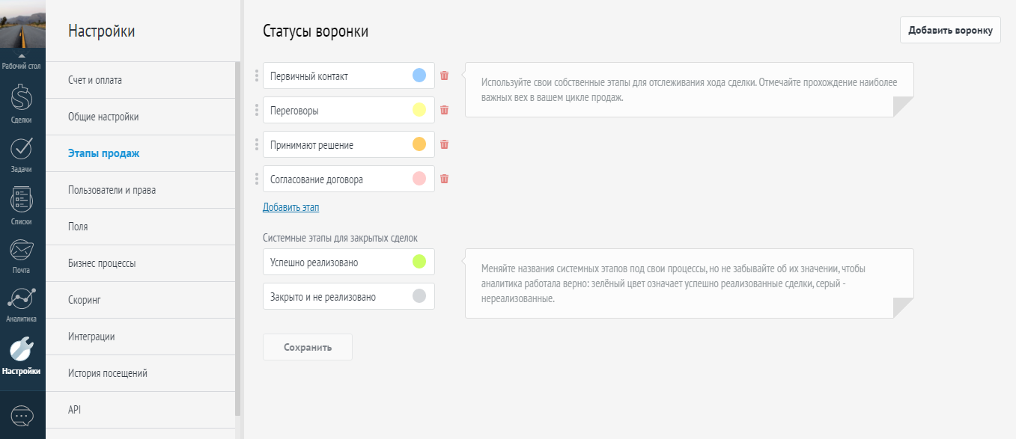Click the drag handle beside Принимают решение
1016x439 pixels.
pyautogui.click(x=258, y=144)
